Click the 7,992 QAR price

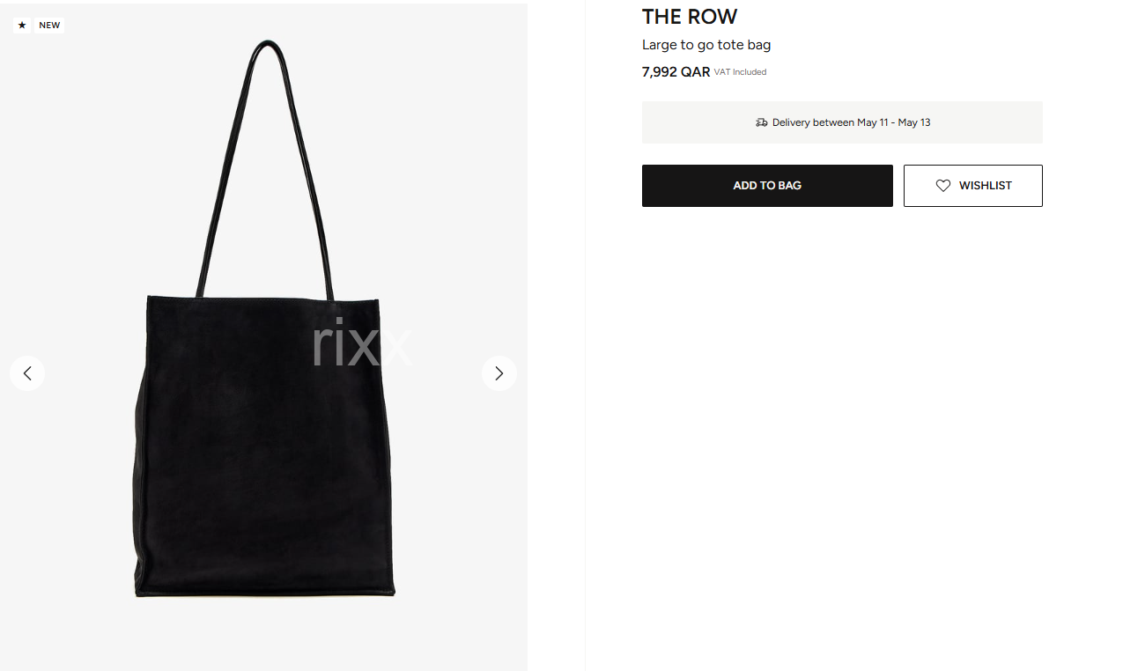click(676, 72)
